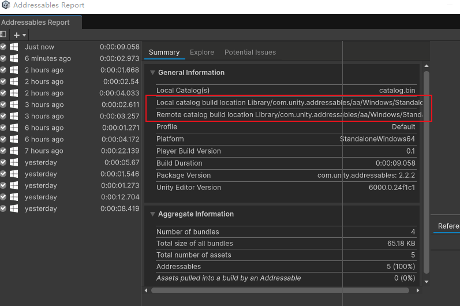Select the '7 hours ago' build report

tap(70, 151)
